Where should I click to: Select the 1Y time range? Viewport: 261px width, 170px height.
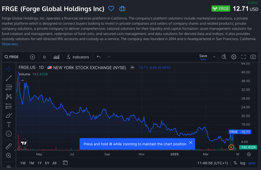pyautogui.click(x=40, y=163)
